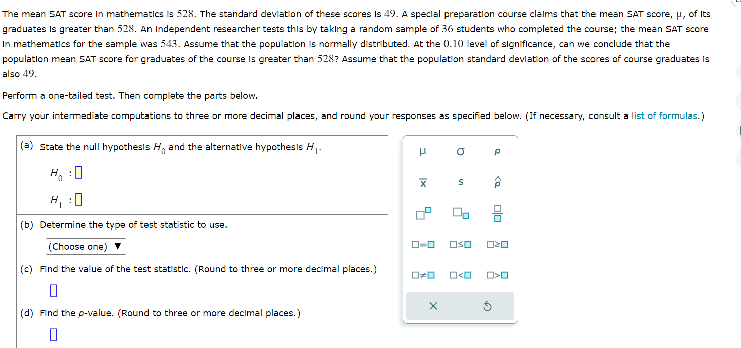Insert the not-equal symbol

(x=423, y=275)
